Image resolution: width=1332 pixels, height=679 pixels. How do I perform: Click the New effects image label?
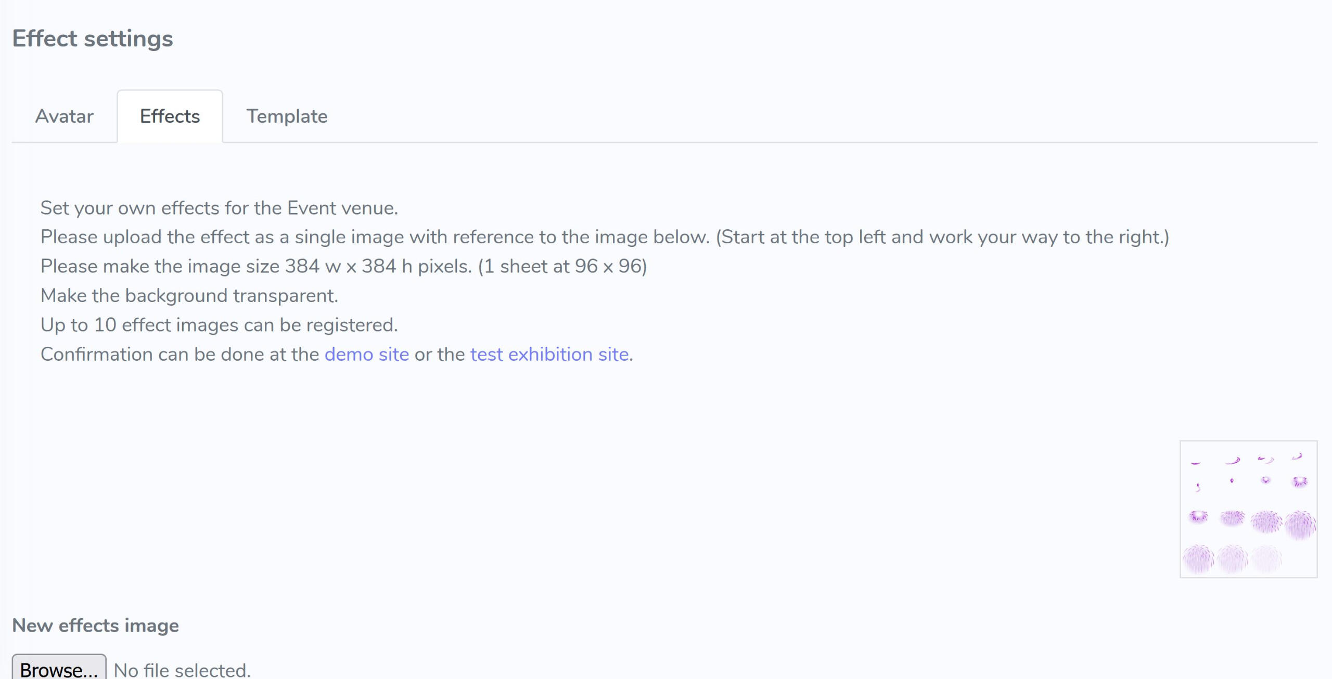tap(95, 625)
